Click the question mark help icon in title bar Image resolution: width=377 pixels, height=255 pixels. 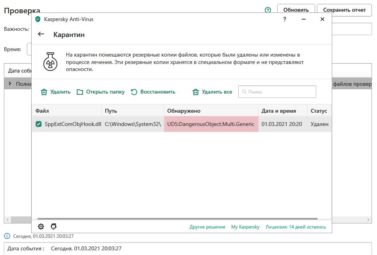coord(285,19)
